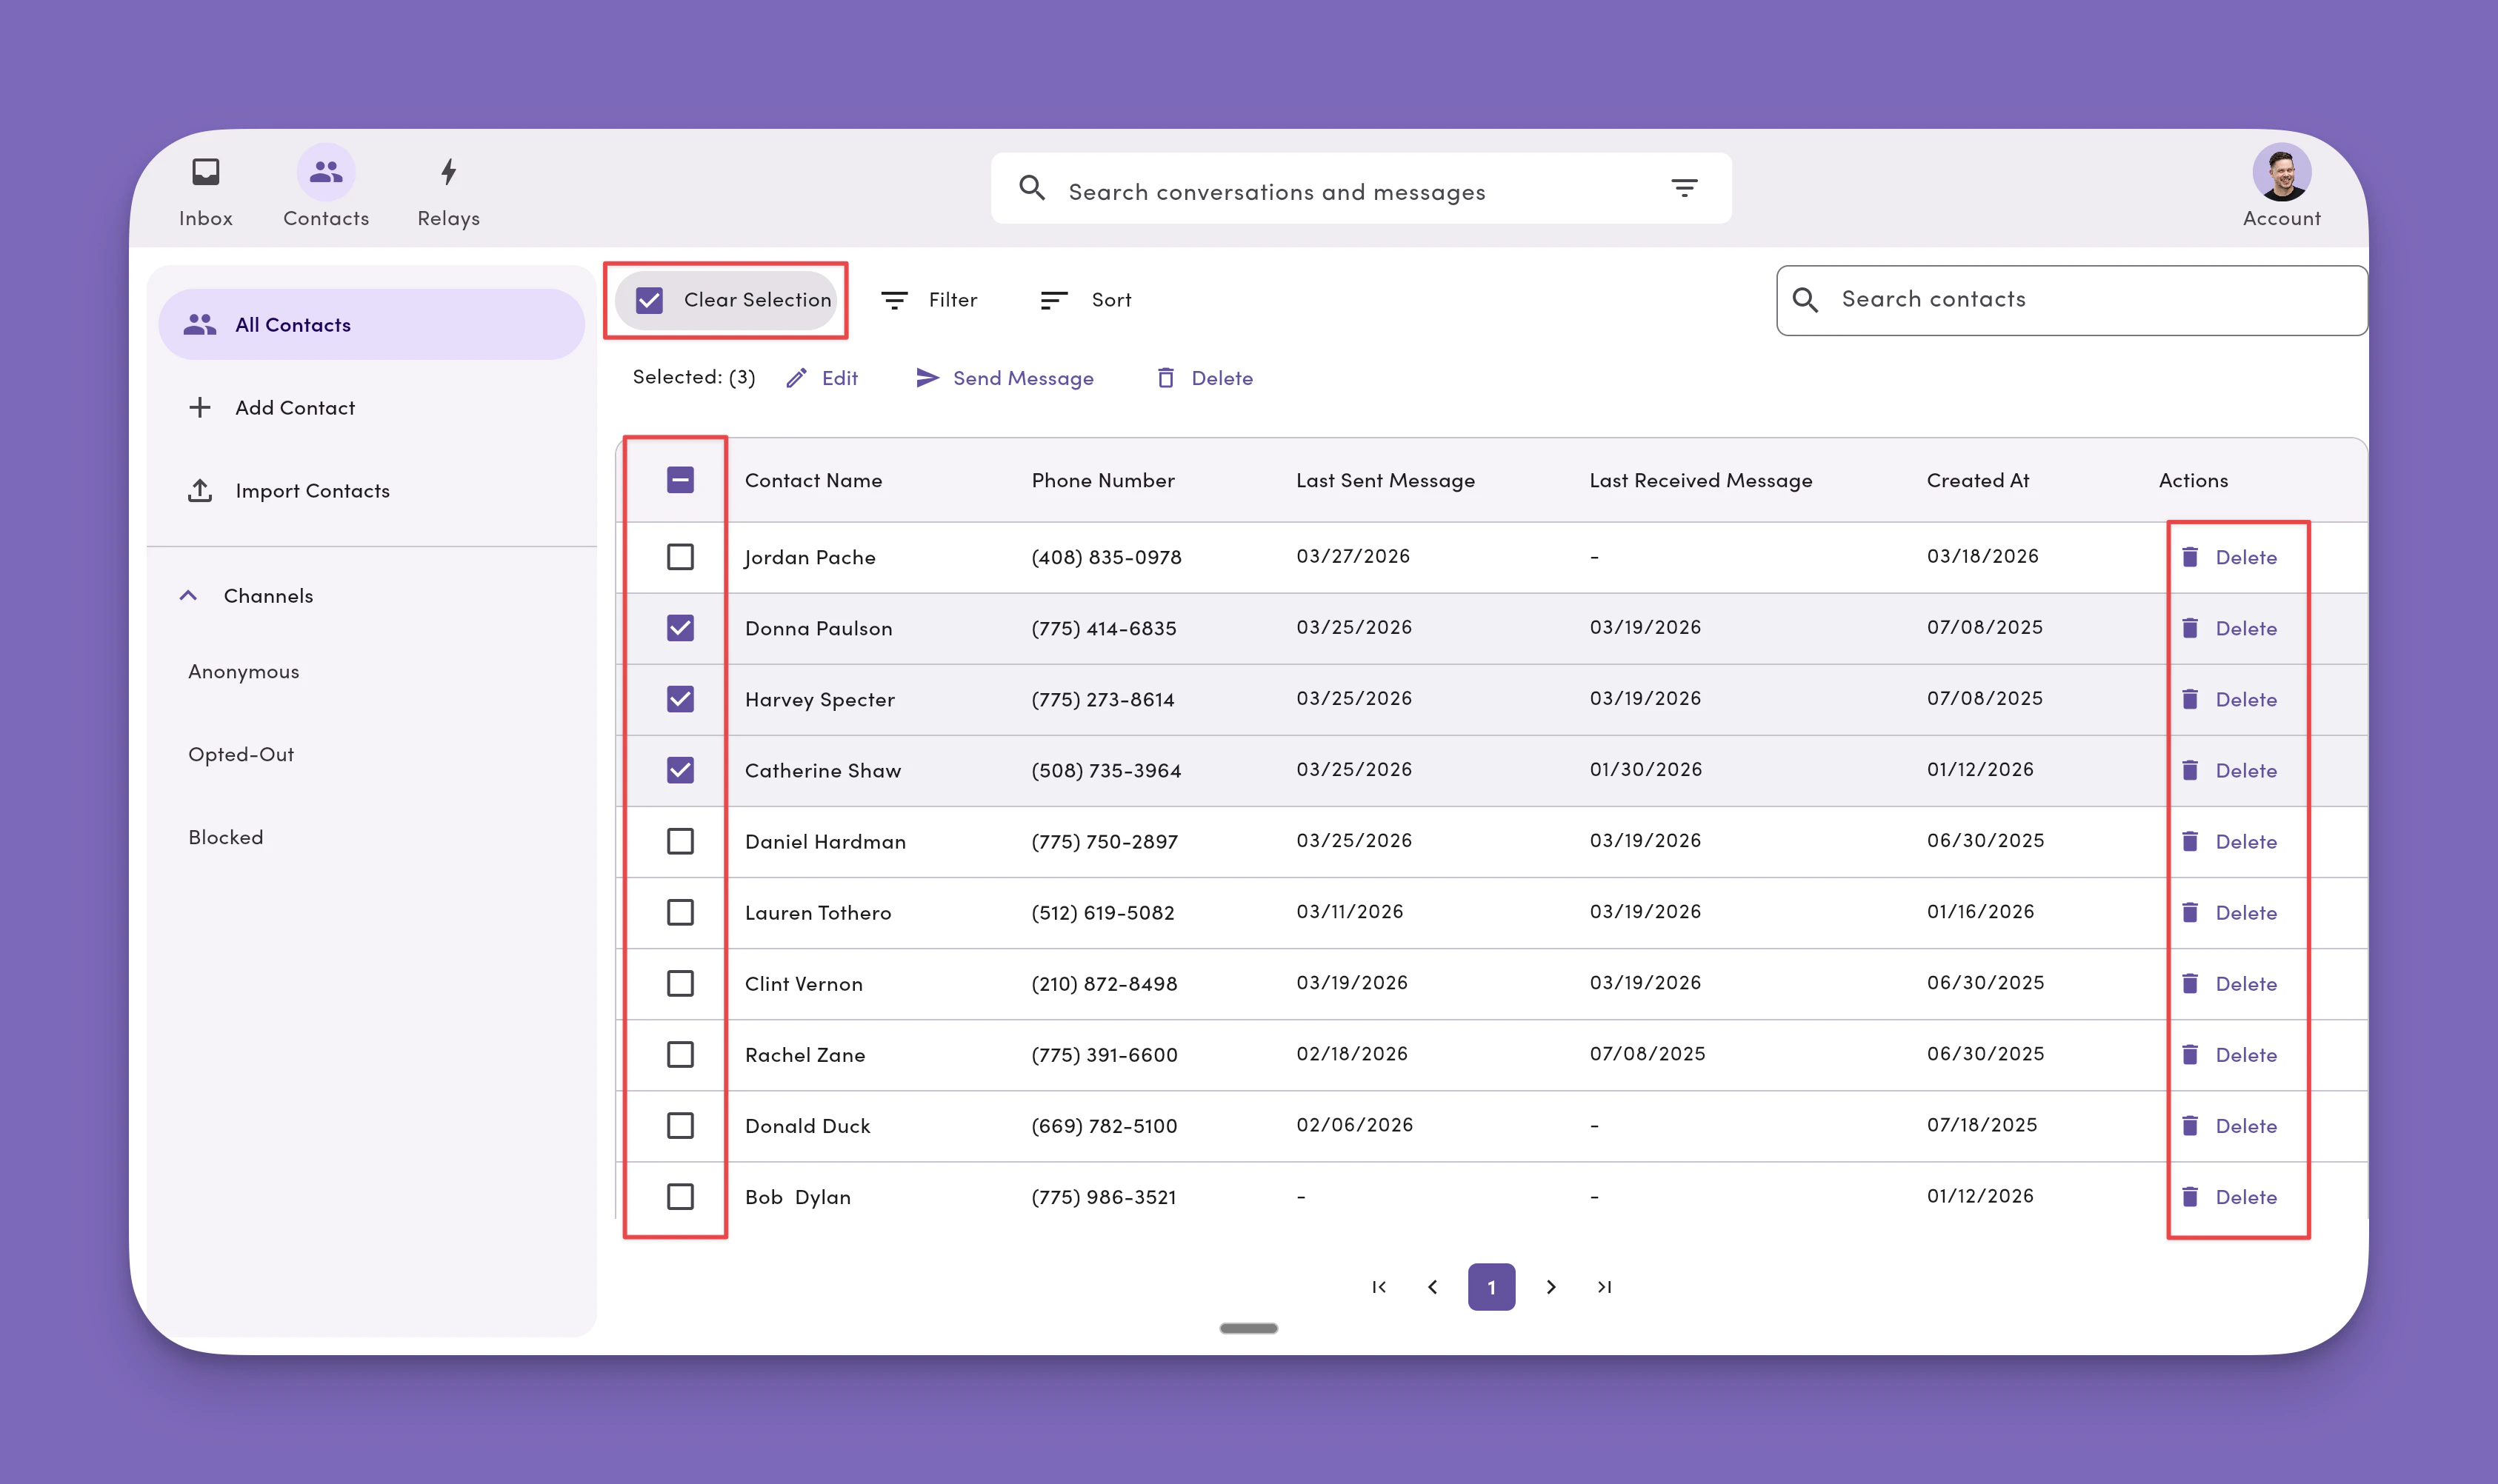Image resolution: width=2498 pixels, height=1484 pixels.
Task: Click the bulk Delete trash icon
Action: [1165, 378]
